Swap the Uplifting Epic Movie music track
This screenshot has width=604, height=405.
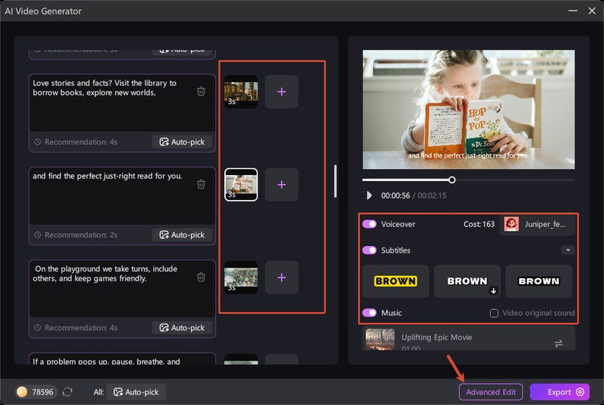tap(559, 343)
